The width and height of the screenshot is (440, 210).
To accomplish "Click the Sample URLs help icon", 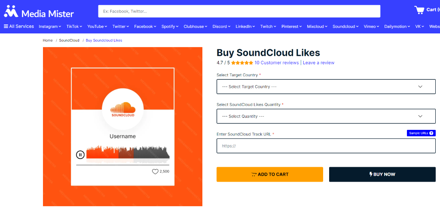I will [431, 133].
